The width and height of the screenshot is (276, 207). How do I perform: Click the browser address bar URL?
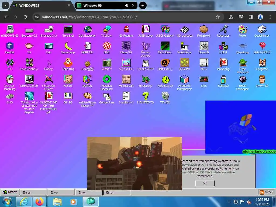[89, 17]
